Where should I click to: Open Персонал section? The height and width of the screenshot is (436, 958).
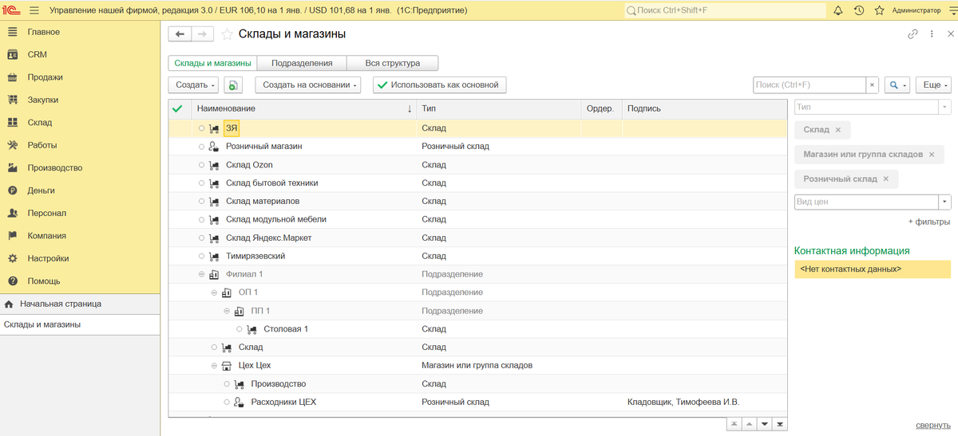80,214
